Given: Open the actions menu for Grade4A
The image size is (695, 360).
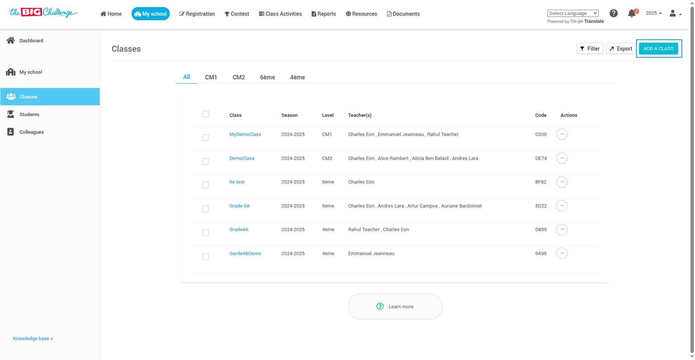Looking at the screenshot, I should point(562,229).
